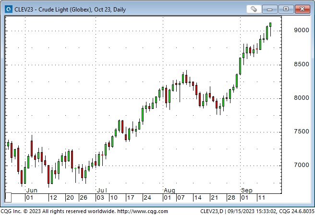Click the 7500 price level label
The image size is (315, 215).
click(302, 131)
